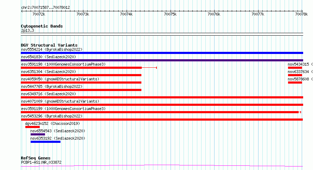313x170 pixels.
Task: Open the nsv6554543 (Sedlazeck2020) label
Action: pyautogui.click(x=58, y=131)
